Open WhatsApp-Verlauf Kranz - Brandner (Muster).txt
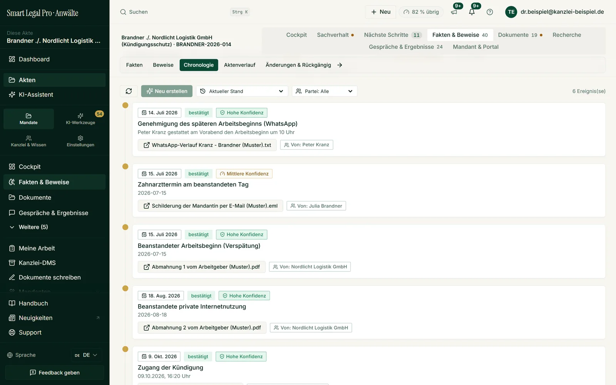616x385 pixels. [207, 145]
